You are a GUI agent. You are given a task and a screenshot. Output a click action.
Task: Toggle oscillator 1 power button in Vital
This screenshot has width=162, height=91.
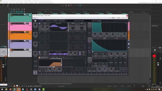point(39,24)
